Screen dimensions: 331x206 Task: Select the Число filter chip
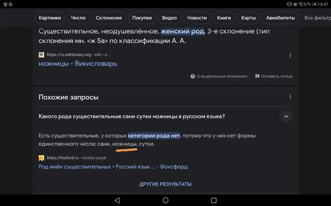pos(78,18)
